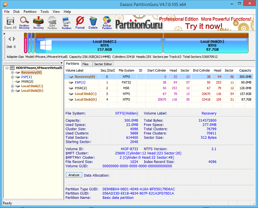
Task: Select Local Disk(C:) in the tree
Action: coord(32,86)
